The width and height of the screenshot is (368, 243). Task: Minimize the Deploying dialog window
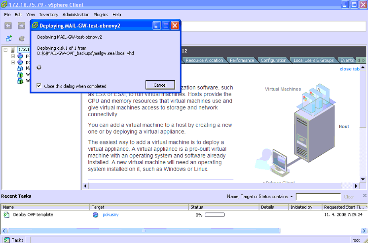(x=157, y=25)
